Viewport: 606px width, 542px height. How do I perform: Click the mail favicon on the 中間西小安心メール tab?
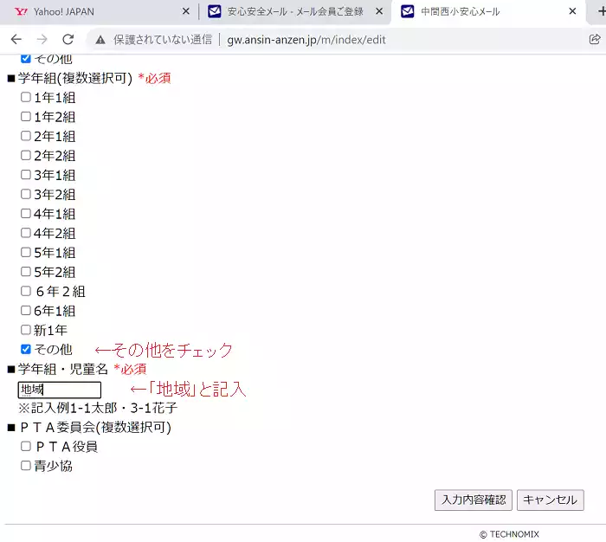pyautogui.click(x=408, y=11)
